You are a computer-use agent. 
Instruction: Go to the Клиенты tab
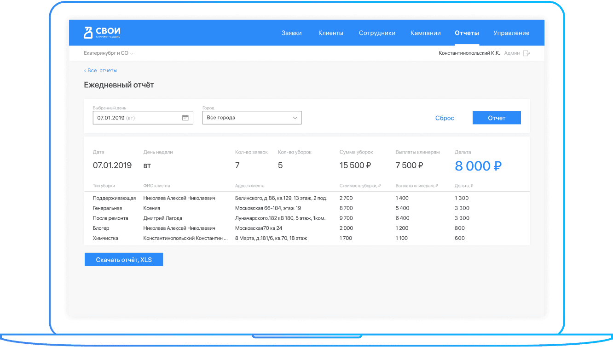(330, 33)
